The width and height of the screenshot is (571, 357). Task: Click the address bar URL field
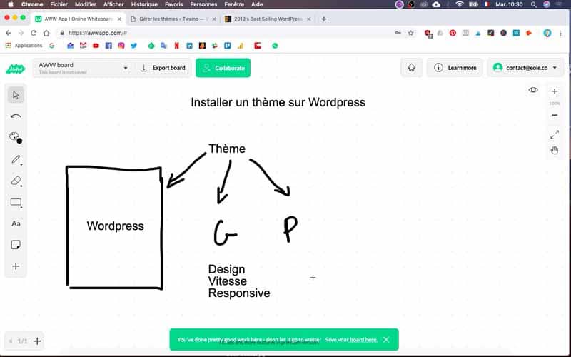226,33
